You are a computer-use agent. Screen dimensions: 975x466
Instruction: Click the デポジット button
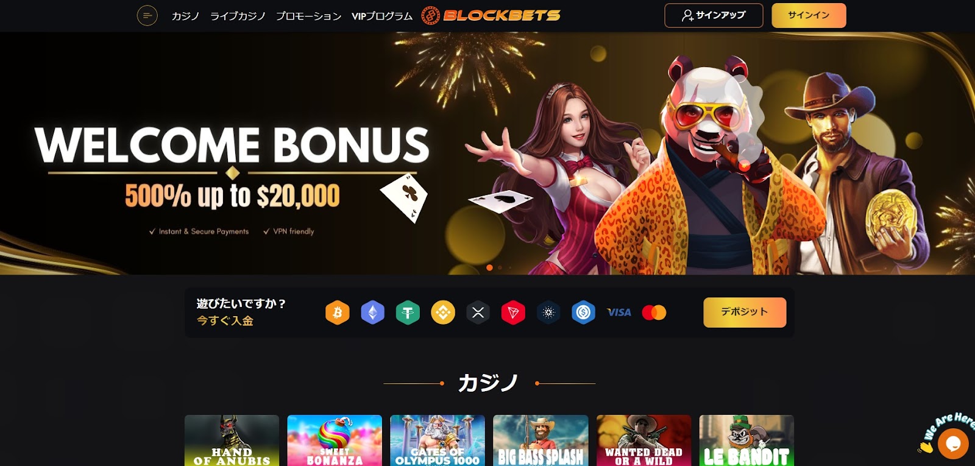tap(745, 312)
